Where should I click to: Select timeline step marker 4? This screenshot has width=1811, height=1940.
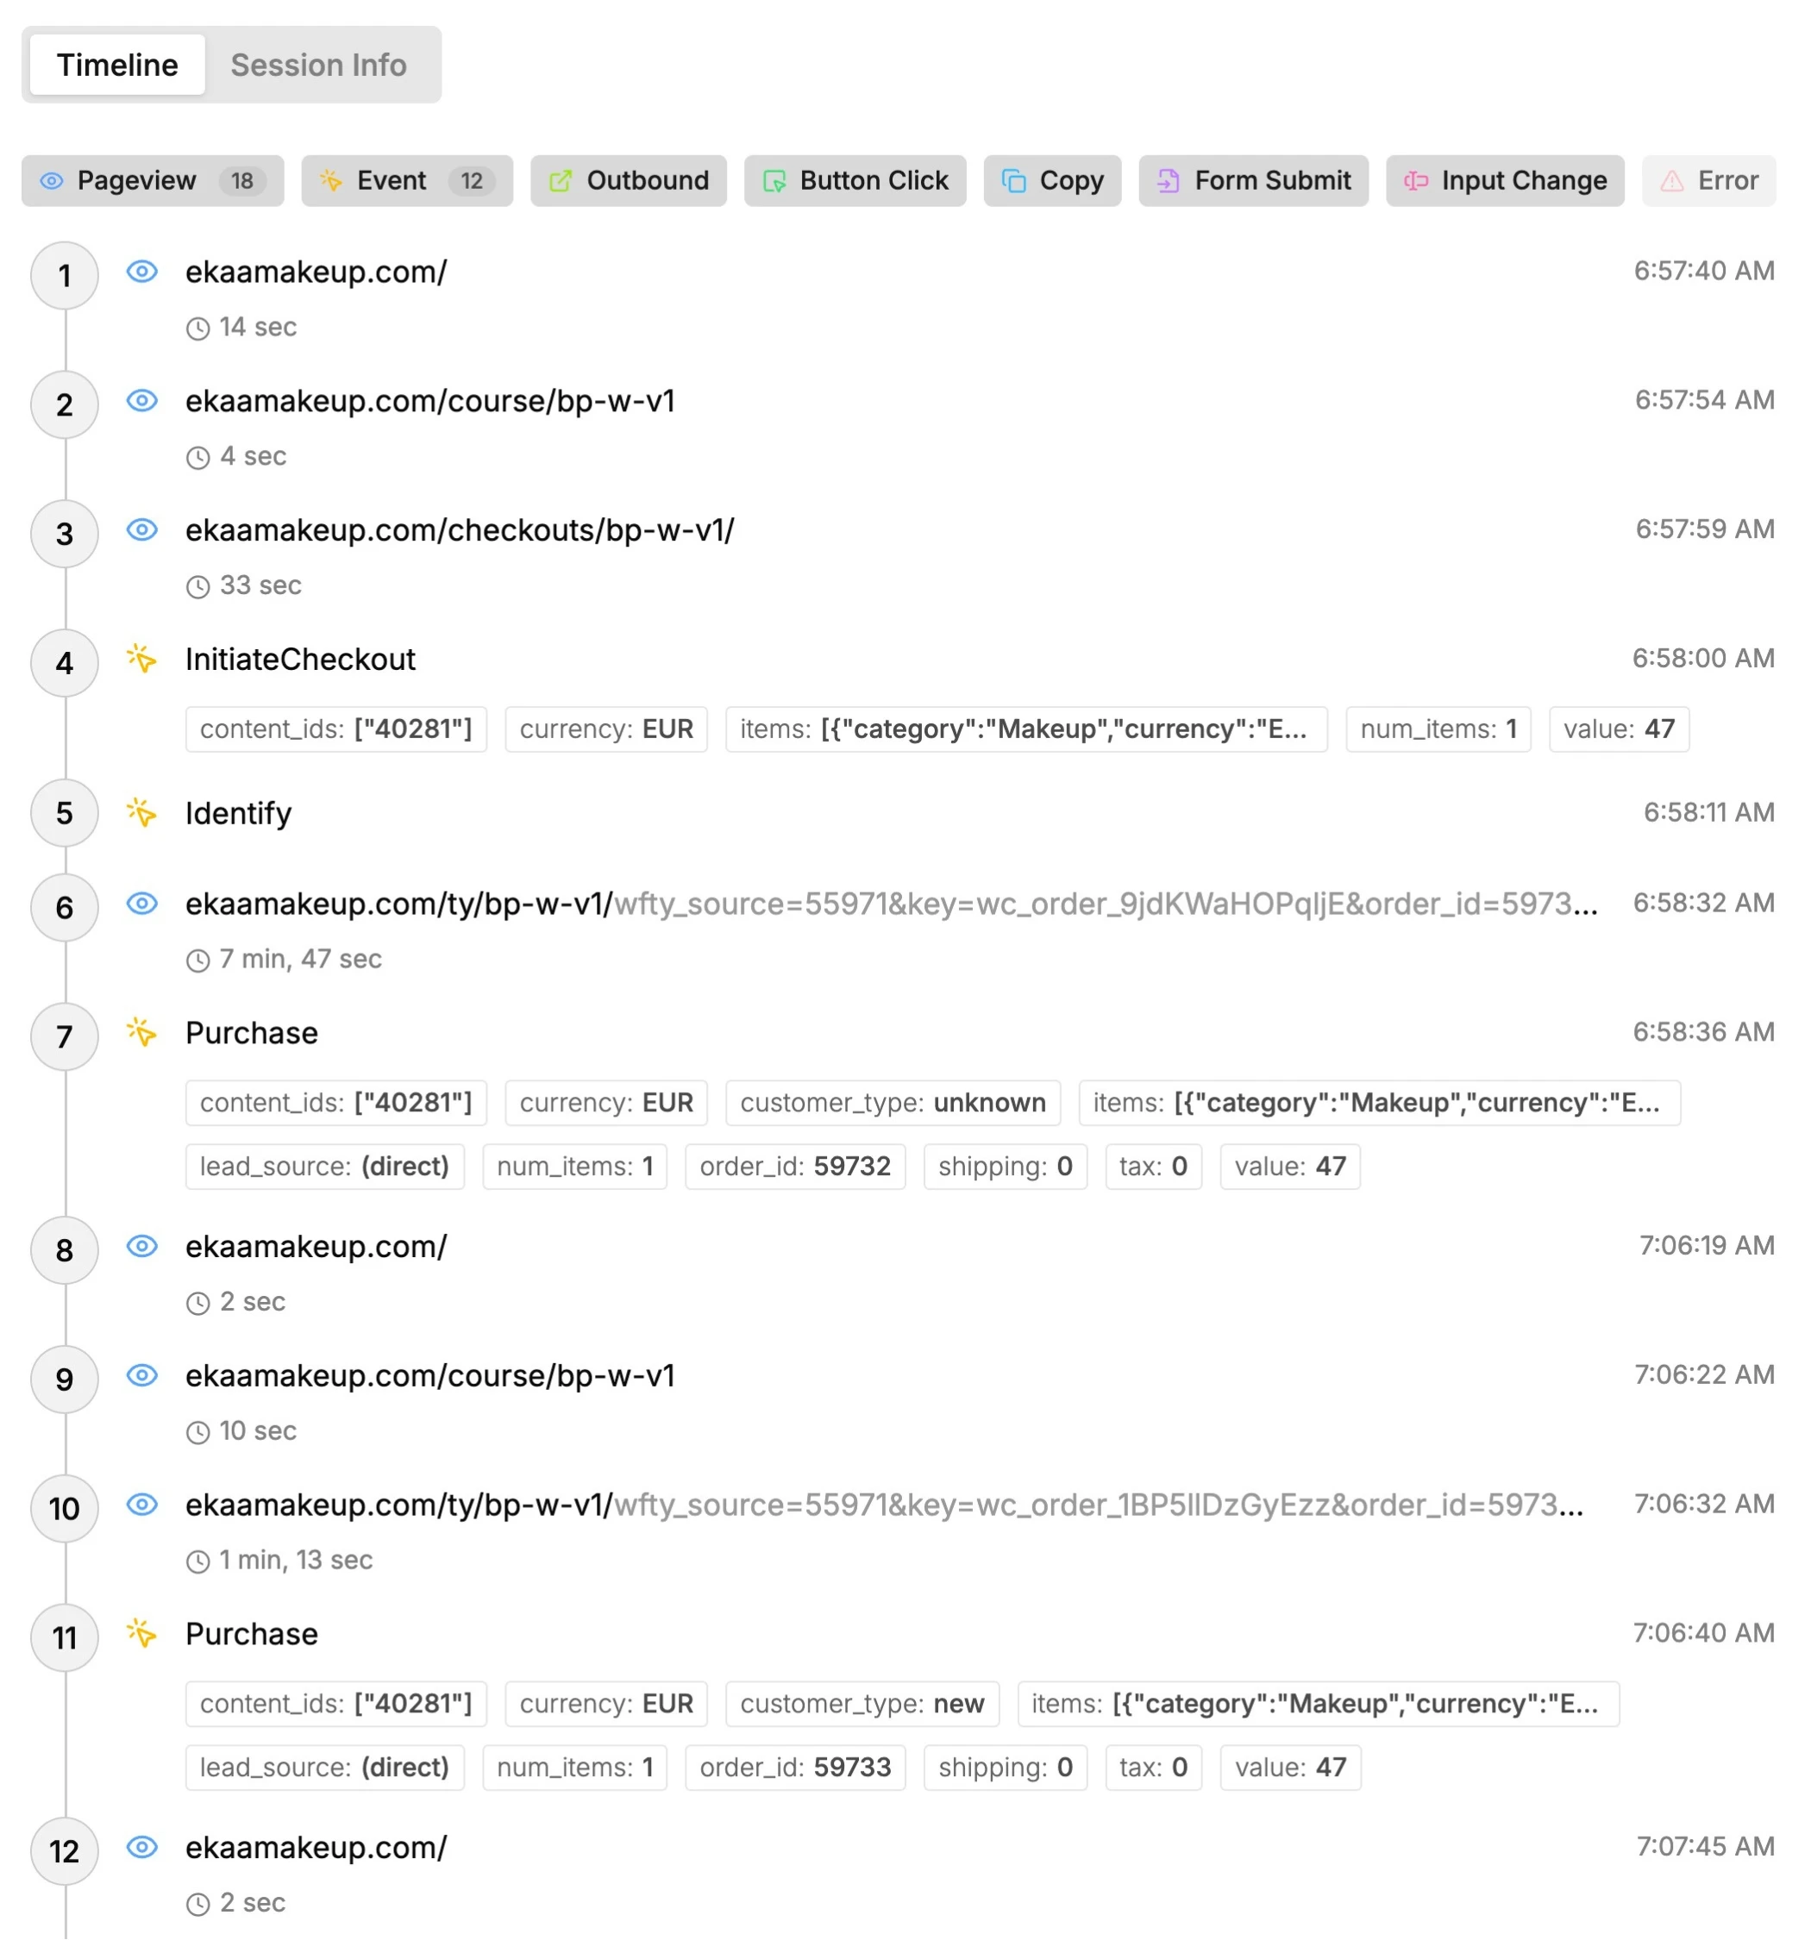coord(65,664)
